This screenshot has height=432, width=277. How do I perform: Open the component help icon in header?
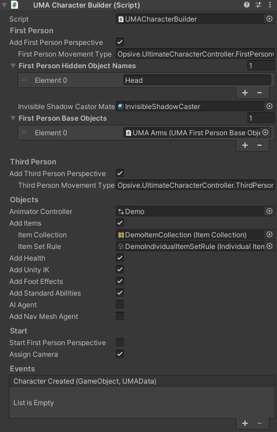tap(247, 5)
